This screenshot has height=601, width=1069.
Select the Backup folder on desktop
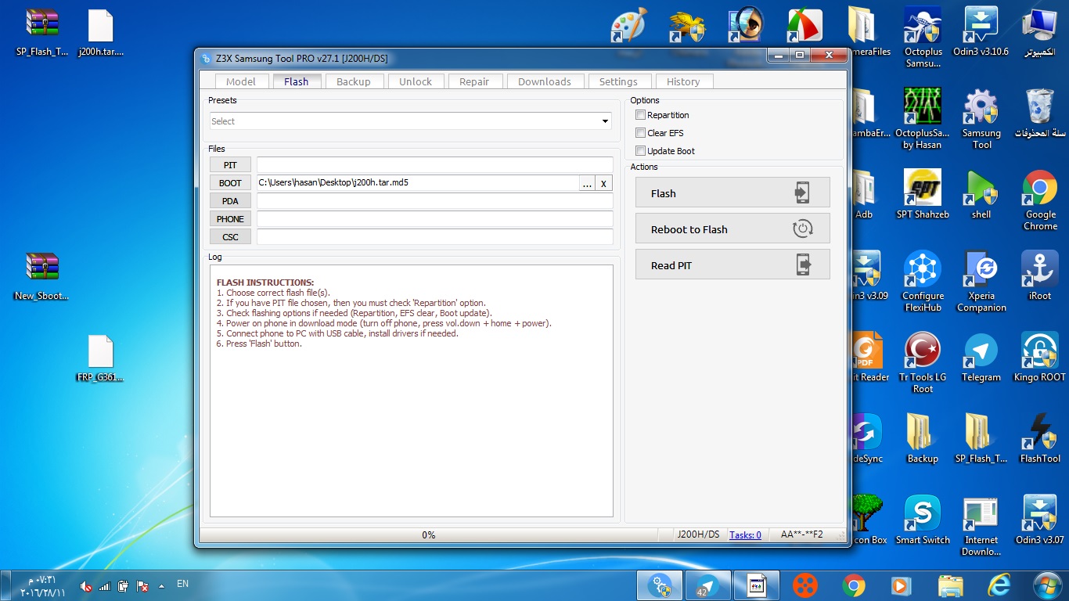click(x=923, y=439)
